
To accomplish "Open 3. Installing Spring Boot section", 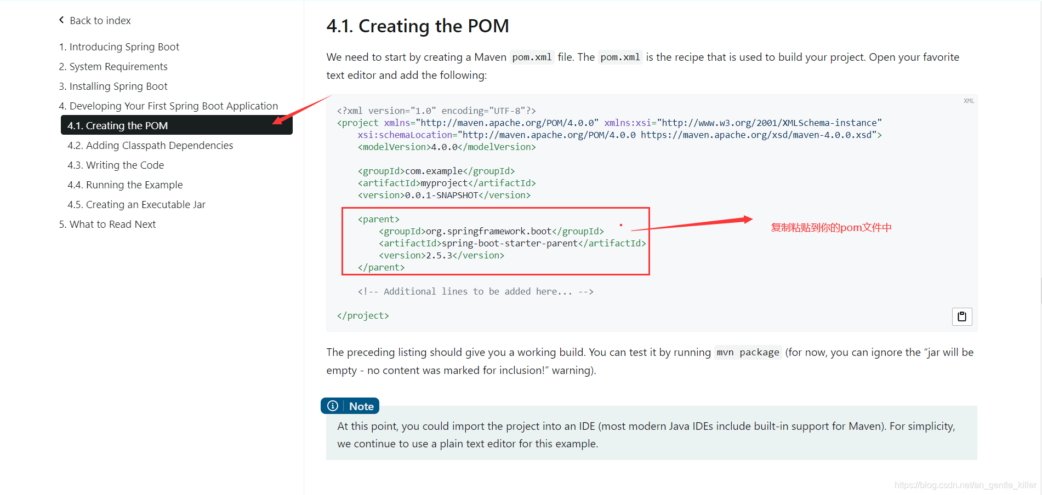I will (x=113, y=87).
